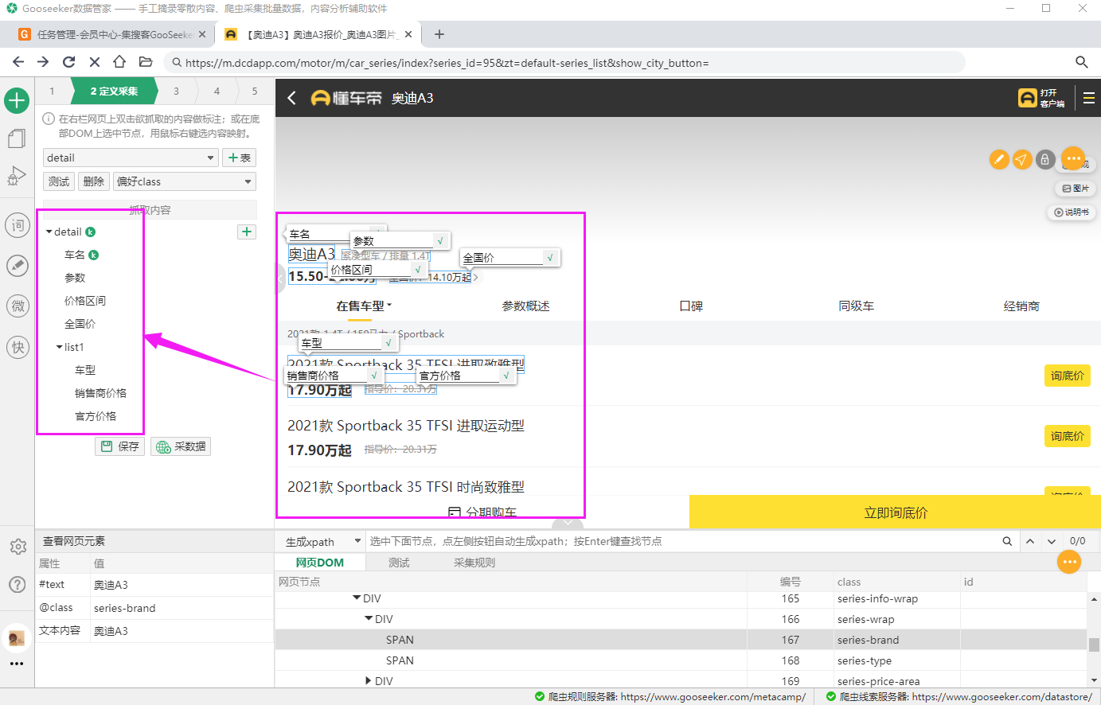
Task: Collapse the list1 tree node
Action: pos(60,348)
